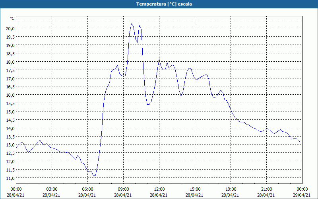
Task: Click the 09:00 time axis label
Action: [x=124, y=189]
